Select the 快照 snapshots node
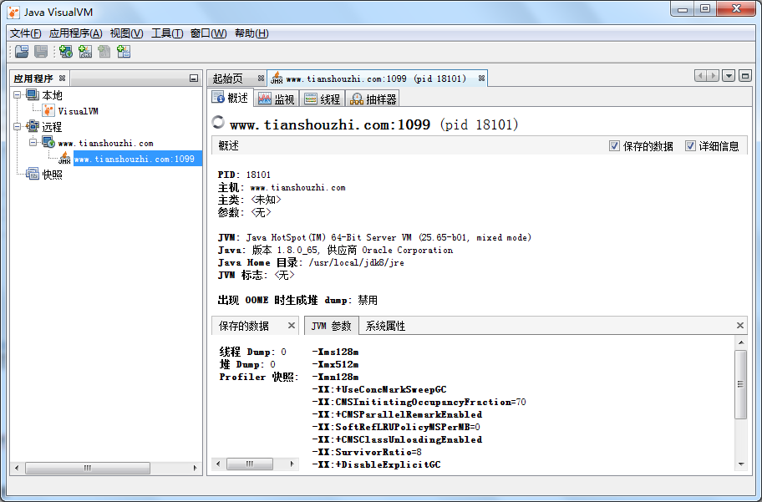The image size is (762, 502). click(x=52, y=175)
